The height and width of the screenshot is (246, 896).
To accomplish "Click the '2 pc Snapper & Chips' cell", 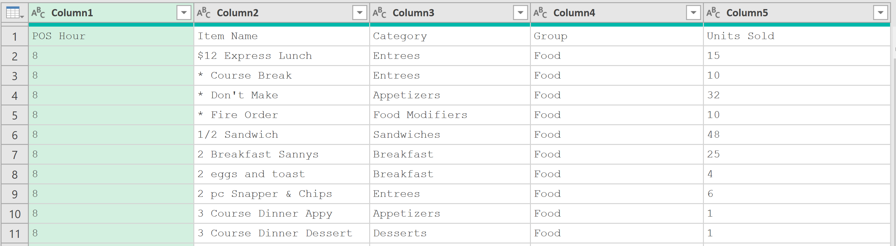I will tap(281, 194).
